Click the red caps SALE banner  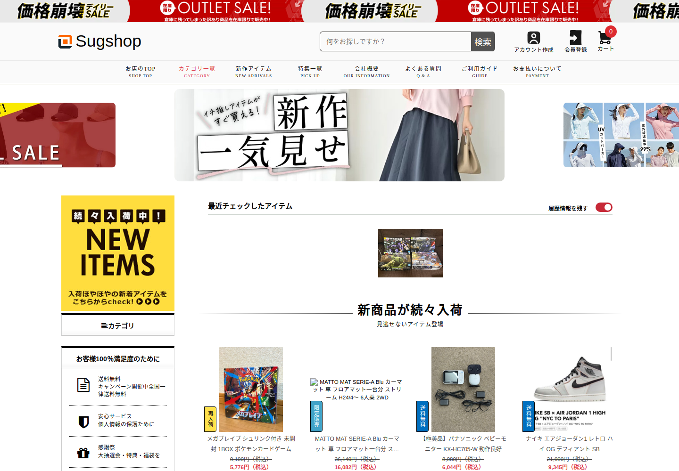pos(58,135)
